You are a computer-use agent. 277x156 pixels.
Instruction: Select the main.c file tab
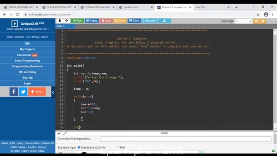65,26
